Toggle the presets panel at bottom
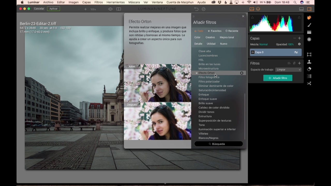331x186 pixels. pyautogui.click(x=302, y=9)
